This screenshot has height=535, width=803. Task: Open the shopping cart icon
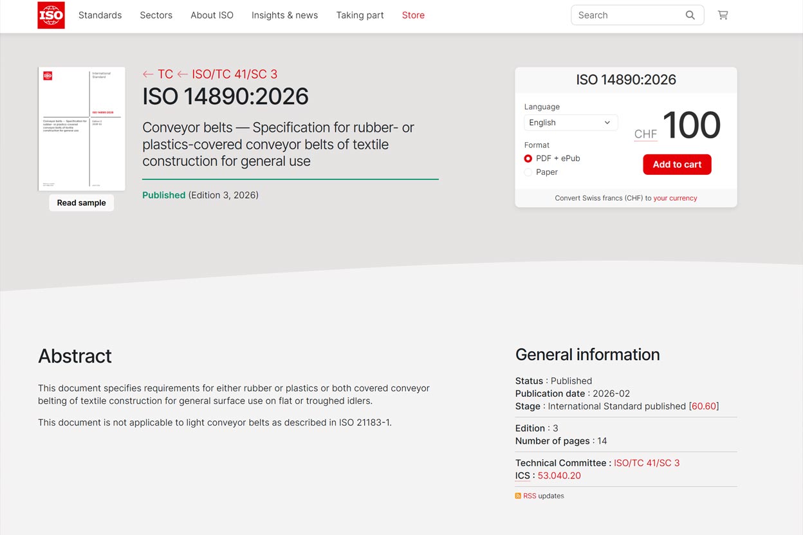[x=723, y=15]
